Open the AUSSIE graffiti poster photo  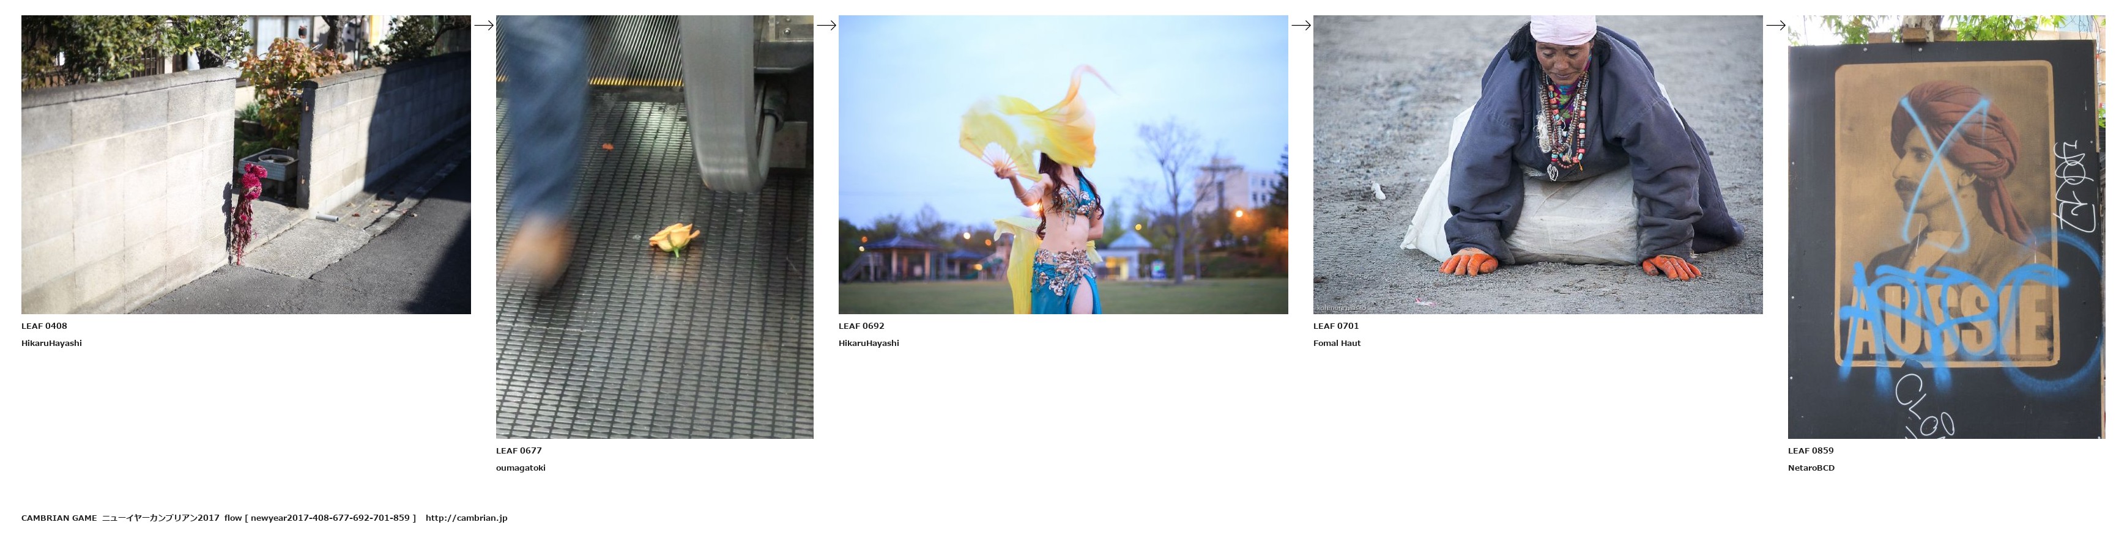coord(1945,227)
